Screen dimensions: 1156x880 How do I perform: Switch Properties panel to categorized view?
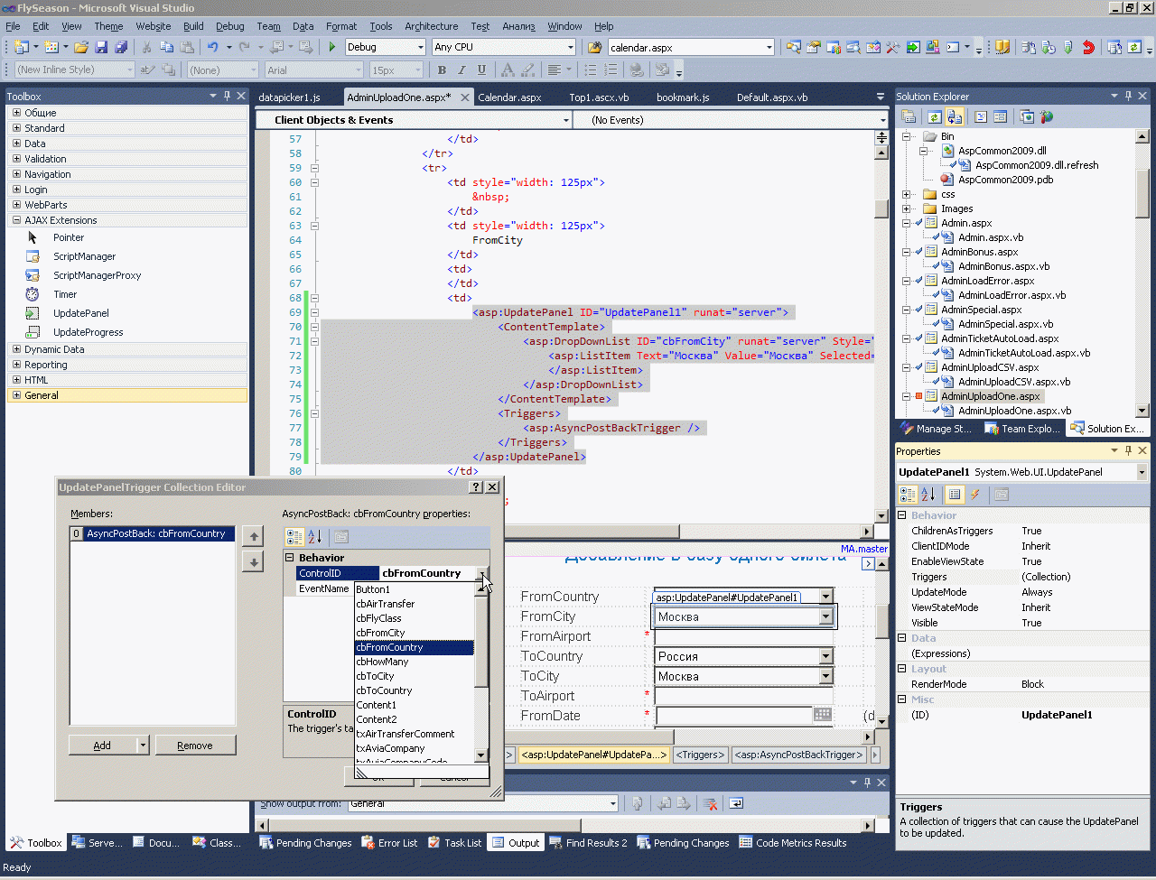point(908,495)
